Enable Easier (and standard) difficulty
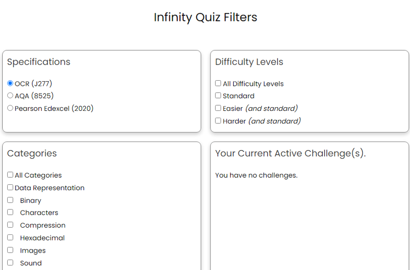 [x=218, y=108]
